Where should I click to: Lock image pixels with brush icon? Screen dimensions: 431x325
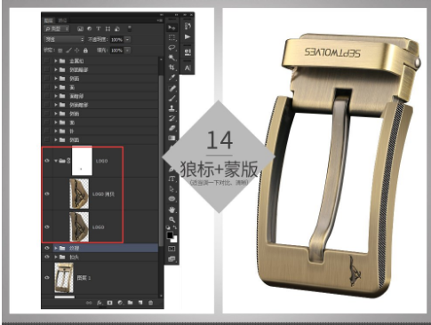point(68,51)
